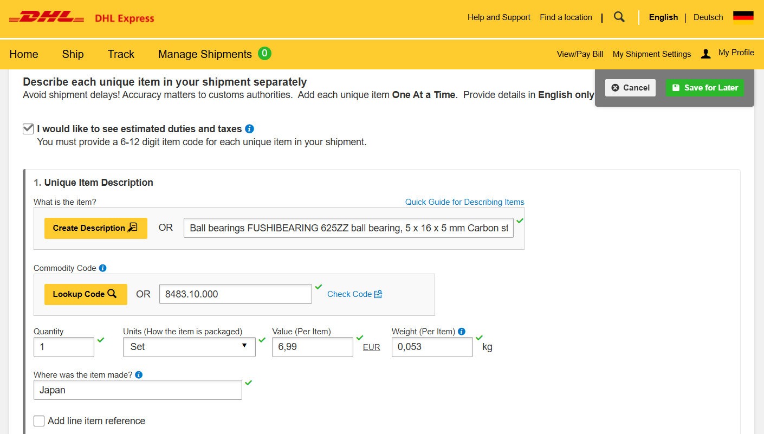Image resolution: width=764 pixels, height=434 pixels.
Task: Open the 'Where was the item made' info icon
Action: (139, 374)
